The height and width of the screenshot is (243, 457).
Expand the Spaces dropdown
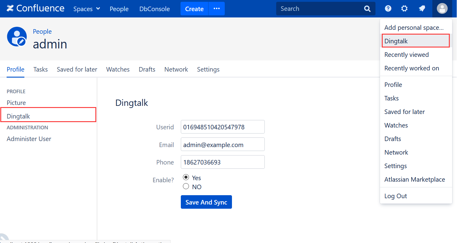(x=87, y=9)
